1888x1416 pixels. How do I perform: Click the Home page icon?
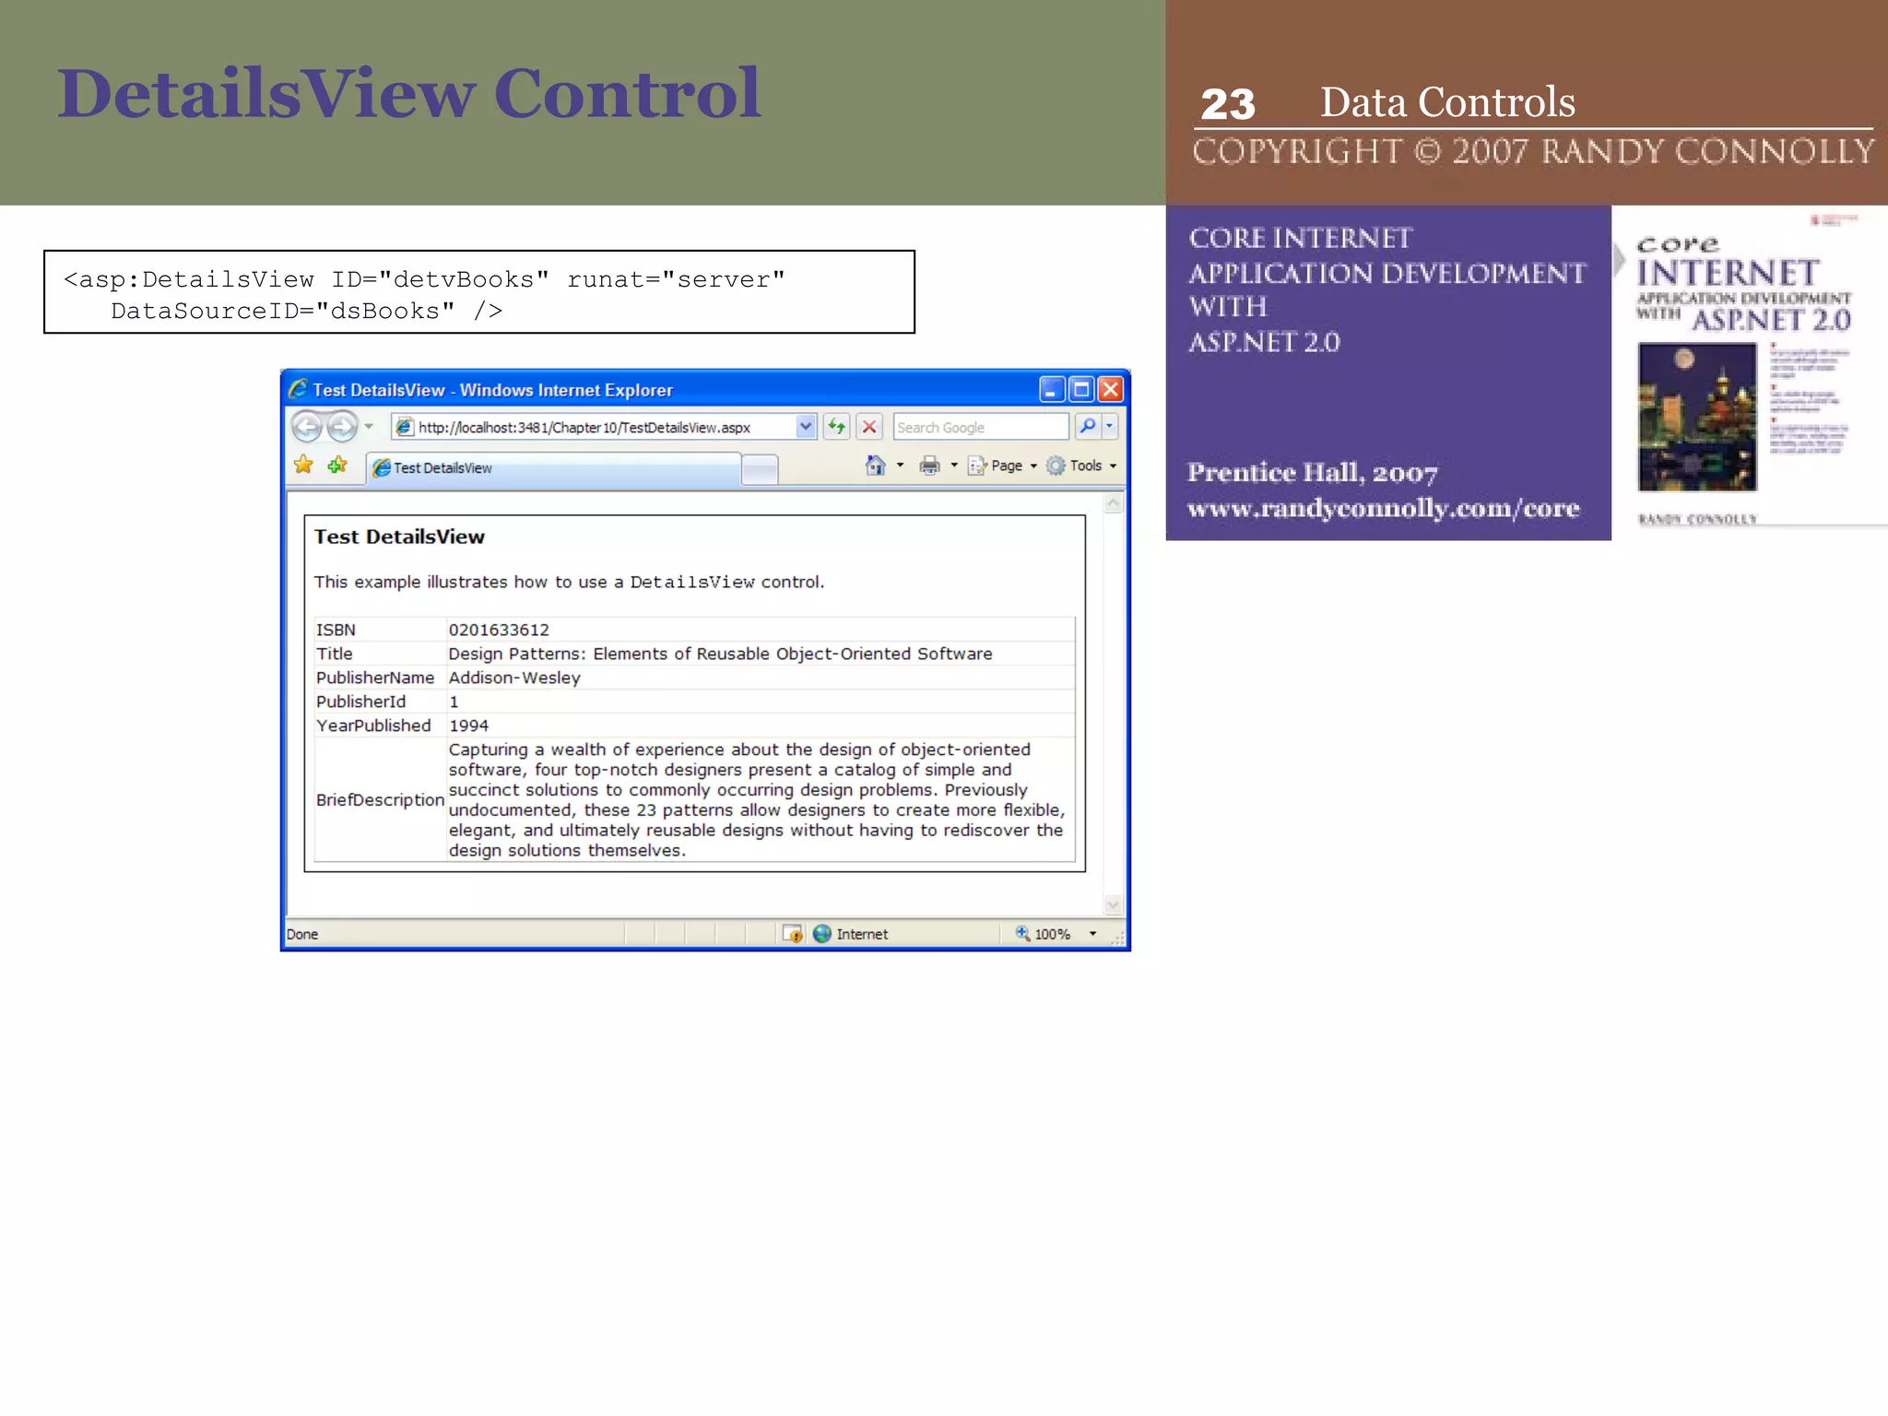(876, 466)
